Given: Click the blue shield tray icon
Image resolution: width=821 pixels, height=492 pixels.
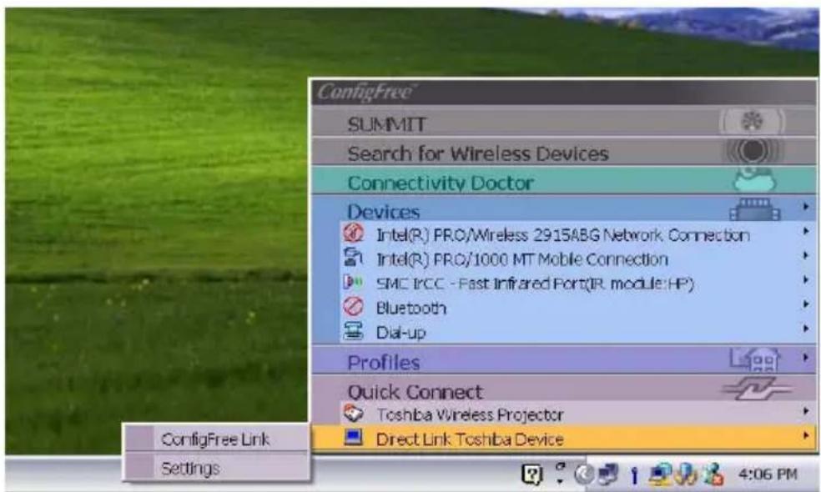Looking at the screenshot, I should click(x=685, y=474).
